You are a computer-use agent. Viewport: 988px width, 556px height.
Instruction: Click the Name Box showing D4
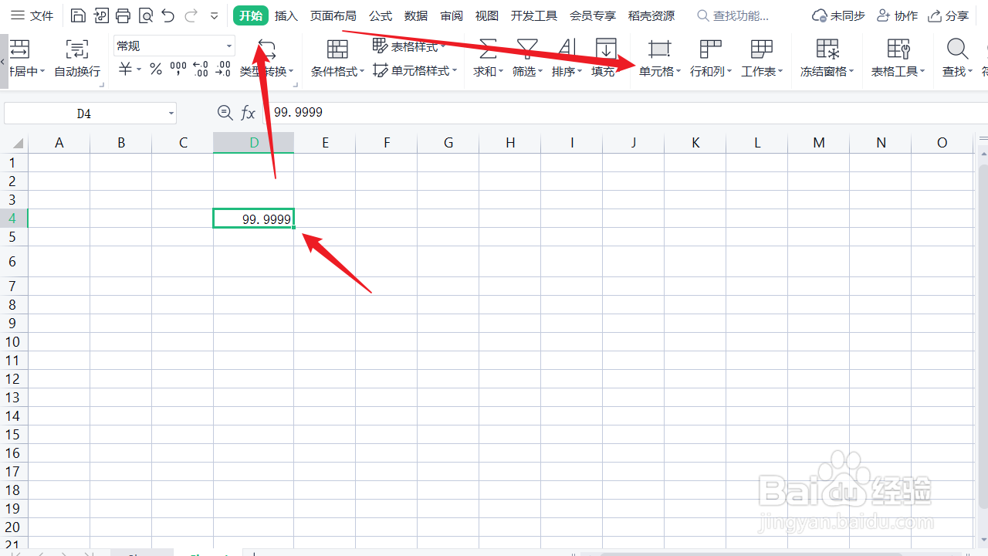click(83, 114)
